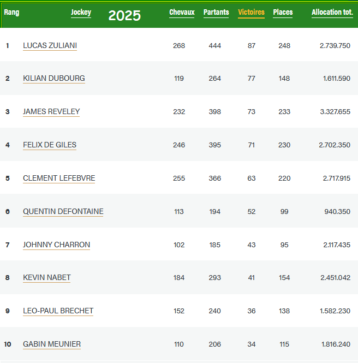The width and height of the screenshot is (358, 363).
Task: Click the Rang column header
Action: point(11,13)
